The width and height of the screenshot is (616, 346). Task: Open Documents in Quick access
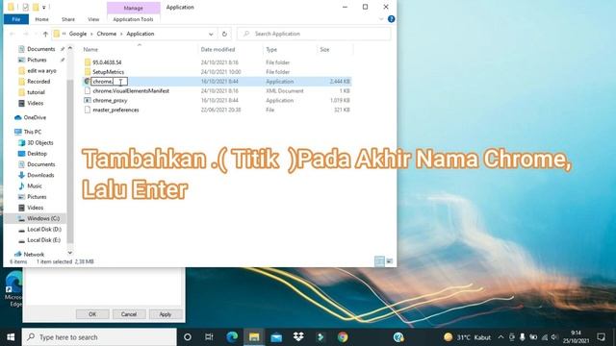[40, 49]
